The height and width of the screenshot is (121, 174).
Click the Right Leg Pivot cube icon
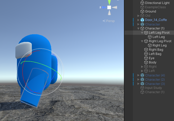(146, 41)
